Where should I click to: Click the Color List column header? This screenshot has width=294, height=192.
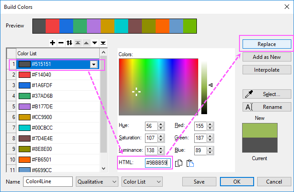(58, 54)
